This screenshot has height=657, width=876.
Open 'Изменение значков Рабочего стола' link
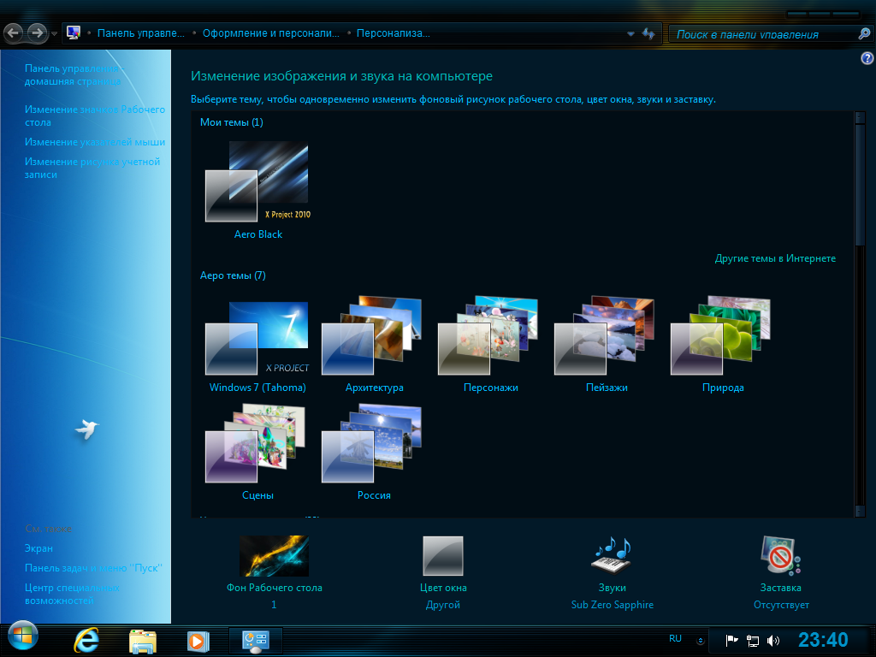pos(94,115)
